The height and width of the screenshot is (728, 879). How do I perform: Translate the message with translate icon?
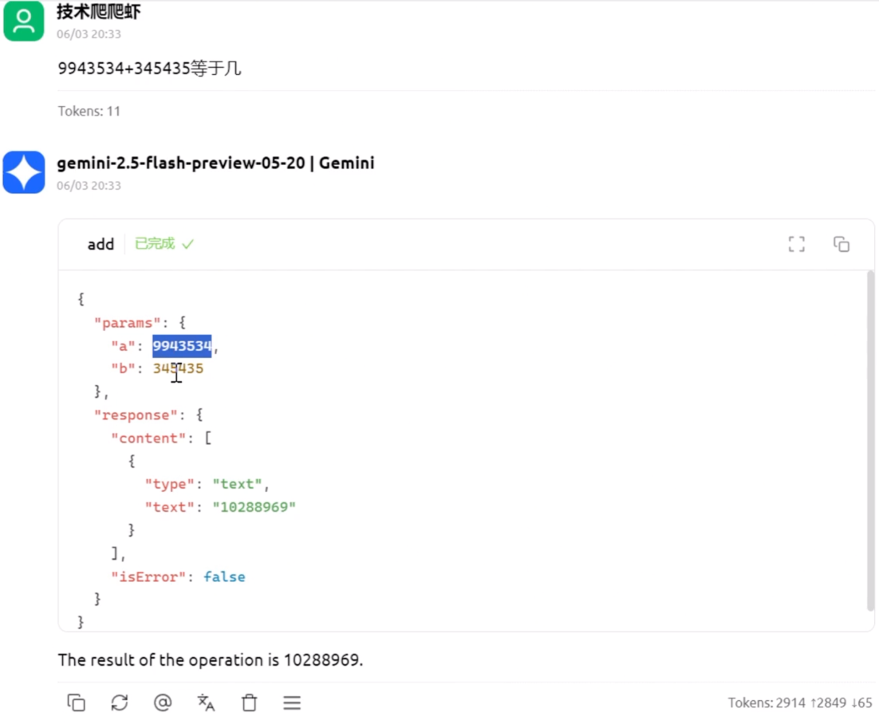(x=206, y=702)
